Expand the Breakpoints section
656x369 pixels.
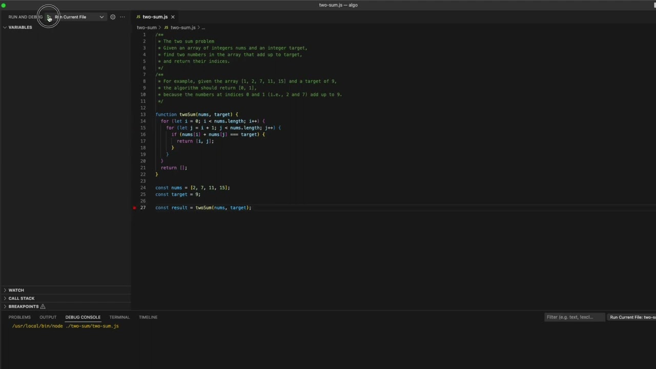(23, 306)
